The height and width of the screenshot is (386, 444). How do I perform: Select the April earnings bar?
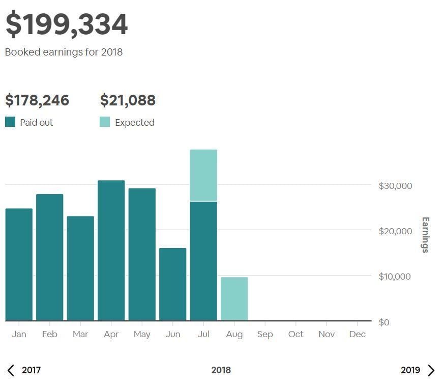coord(111,251)
